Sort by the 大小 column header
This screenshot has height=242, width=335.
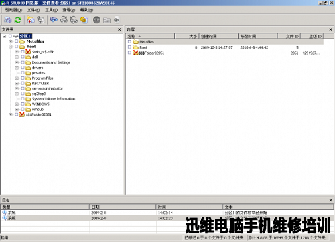pyautogui.click(x=187, y=36)
